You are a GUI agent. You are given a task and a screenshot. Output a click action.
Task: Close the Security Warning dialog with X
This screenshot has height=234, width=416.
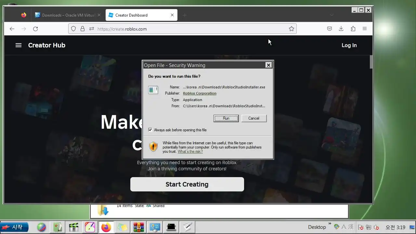(x=268, y=65)
